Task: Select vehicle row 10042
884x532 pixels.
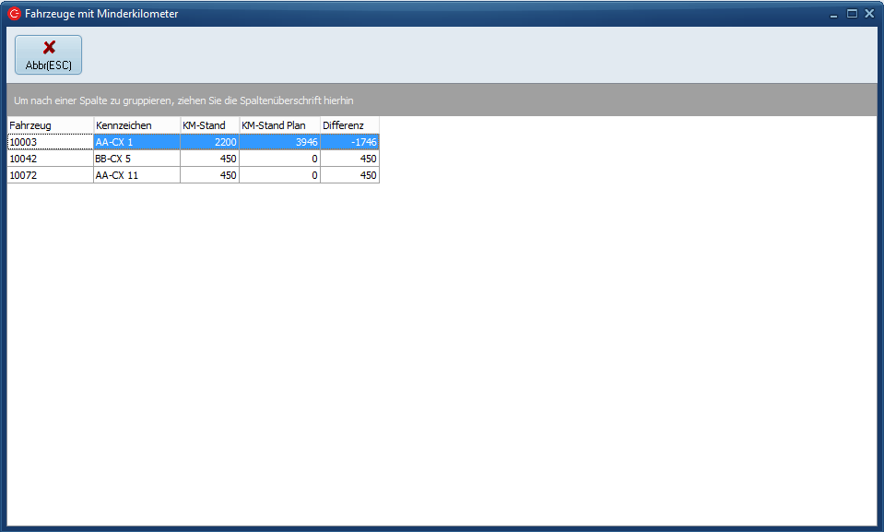Action: [50, 159]
